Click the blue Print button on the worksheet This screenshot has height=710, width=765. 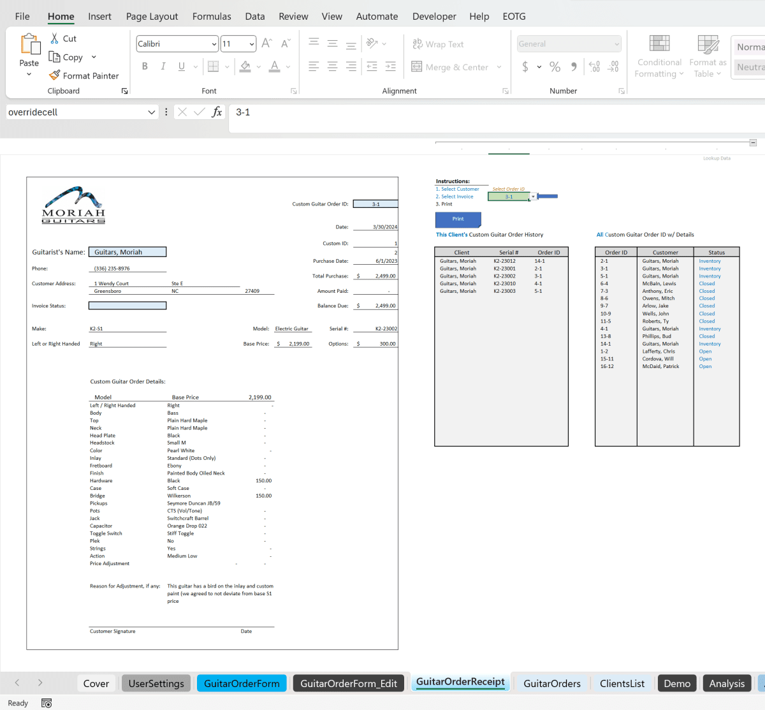tap(458, 219)
